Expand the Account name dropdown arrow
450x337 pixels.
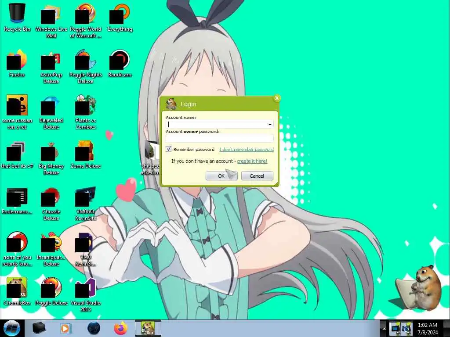point(270,124)
